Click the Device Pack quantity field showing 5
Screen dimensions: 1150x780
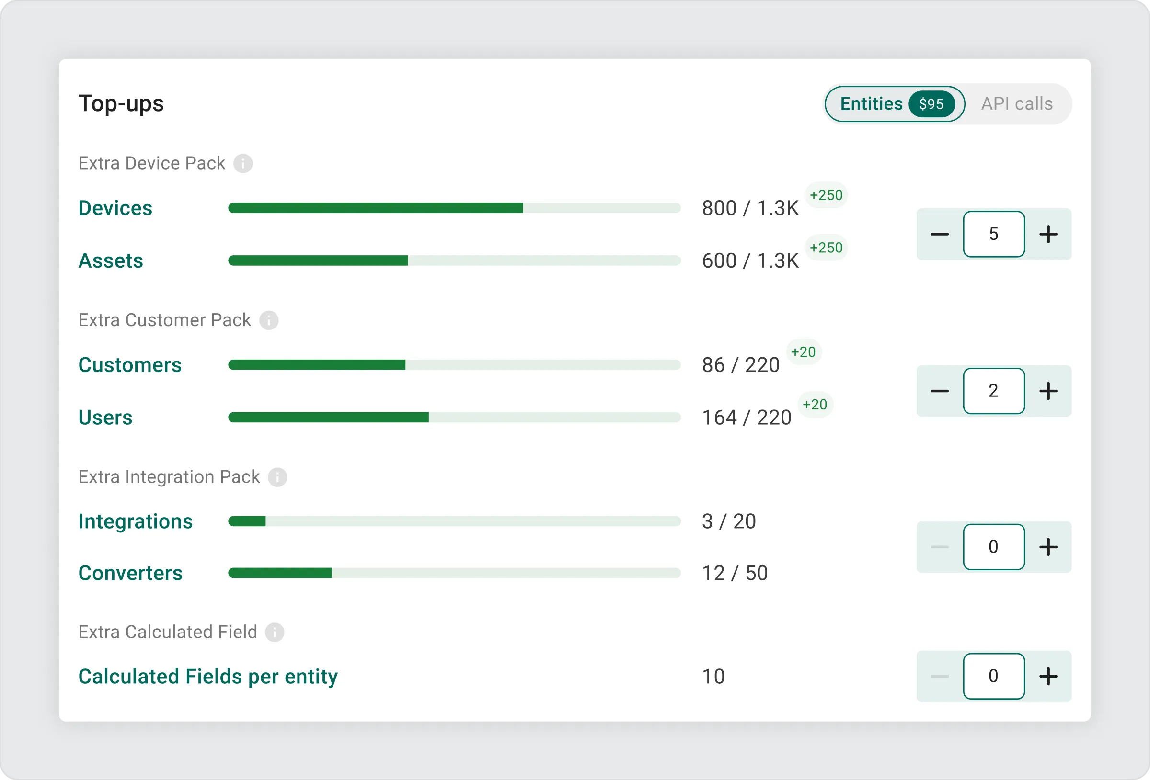(x=994, y=234)
